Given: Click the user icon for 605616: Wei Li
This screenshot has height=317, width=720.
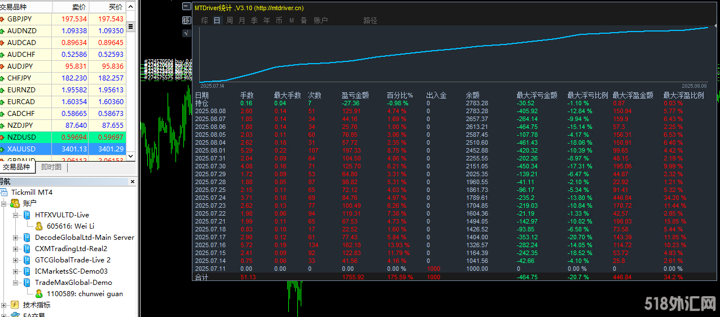Looking at the screenshot, I should (39, 226).
